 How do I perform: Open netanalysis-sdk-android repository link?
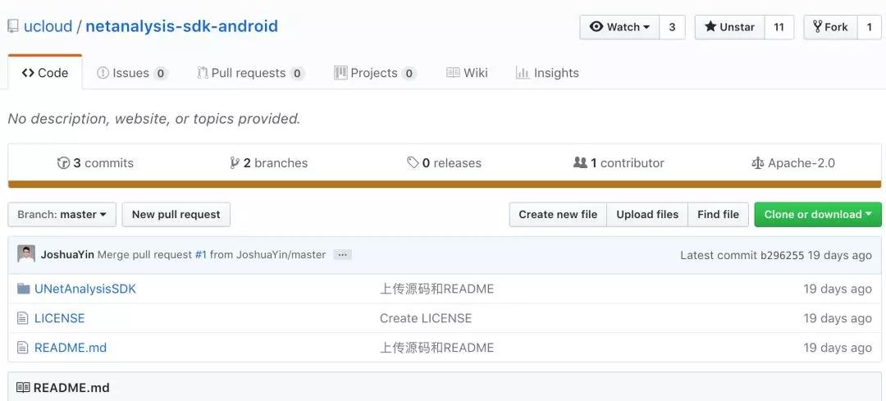[x=181, y=26]
